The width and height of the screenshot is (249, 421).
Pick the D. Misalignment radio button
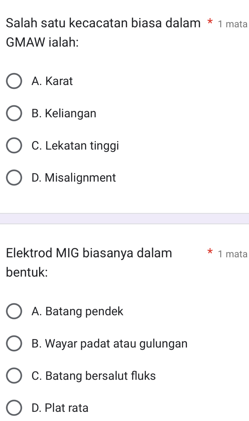(14, 178)
